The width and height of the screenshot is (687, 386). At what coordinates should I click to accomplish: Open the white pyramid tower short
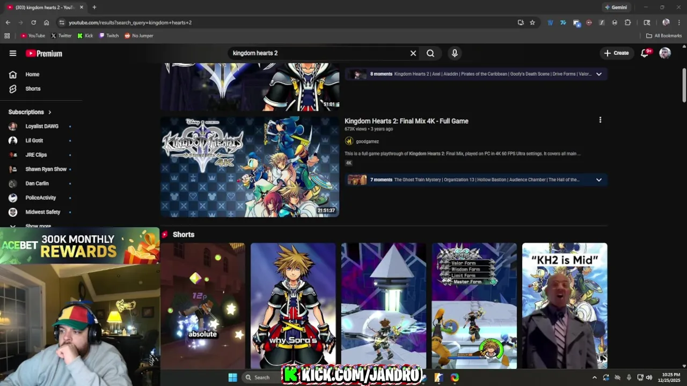click(384, 306)
